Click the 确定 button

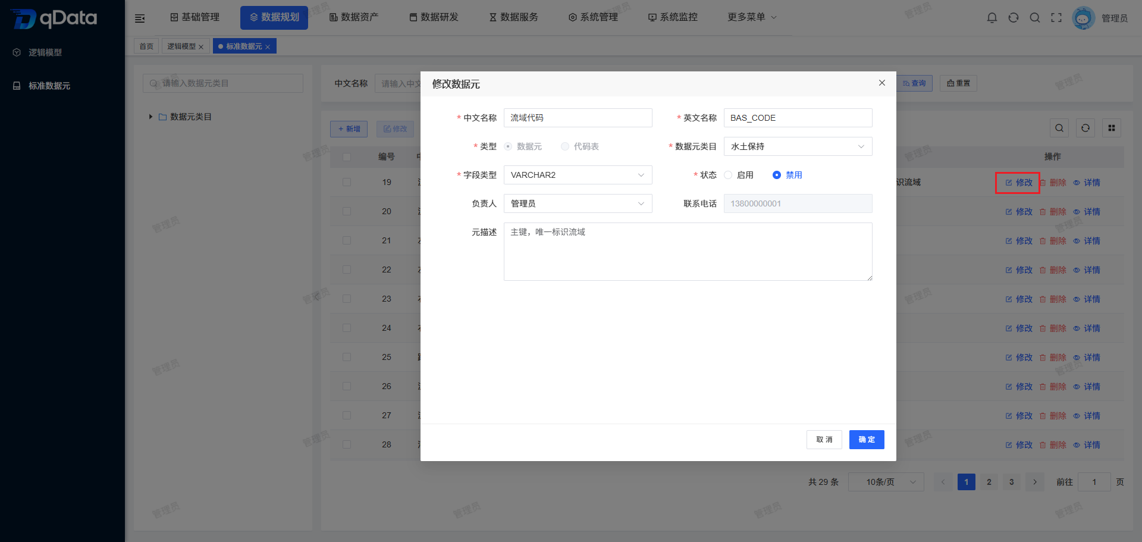pyautogui.click(x=867, y=440)
